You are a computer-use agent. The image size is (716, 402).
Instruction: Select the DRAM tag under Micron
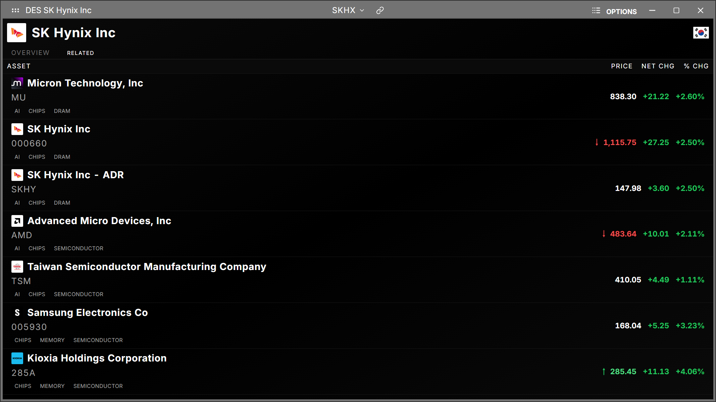62,111
